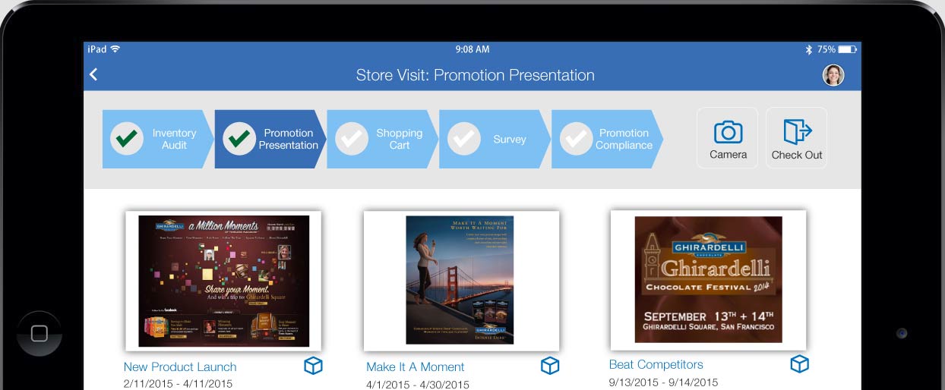The image size is (945, 390).
Task: Toggle the Promotion Presentation checkmark
Action: pos(239,139)
